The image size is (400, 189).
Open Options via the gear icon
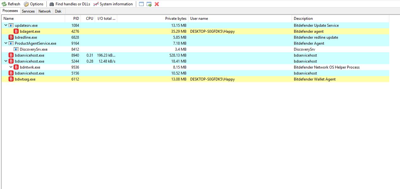point(26,4)
